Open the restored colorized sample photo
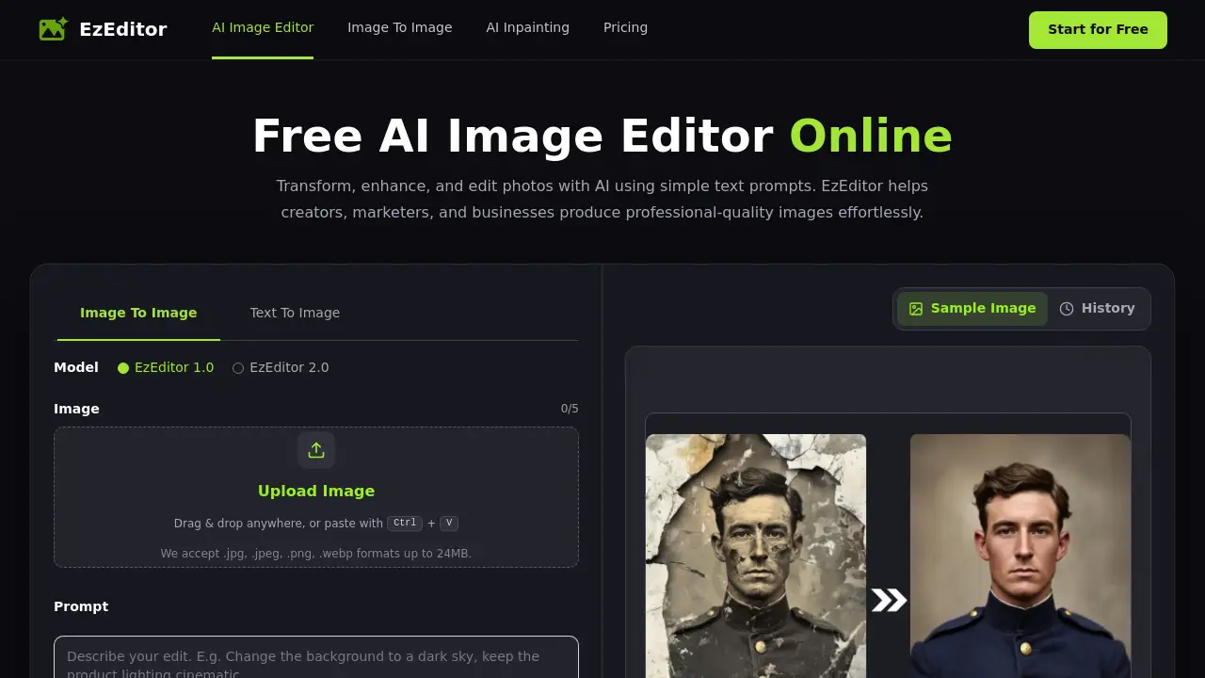Screen dimensions: 1205x678 1020,556
